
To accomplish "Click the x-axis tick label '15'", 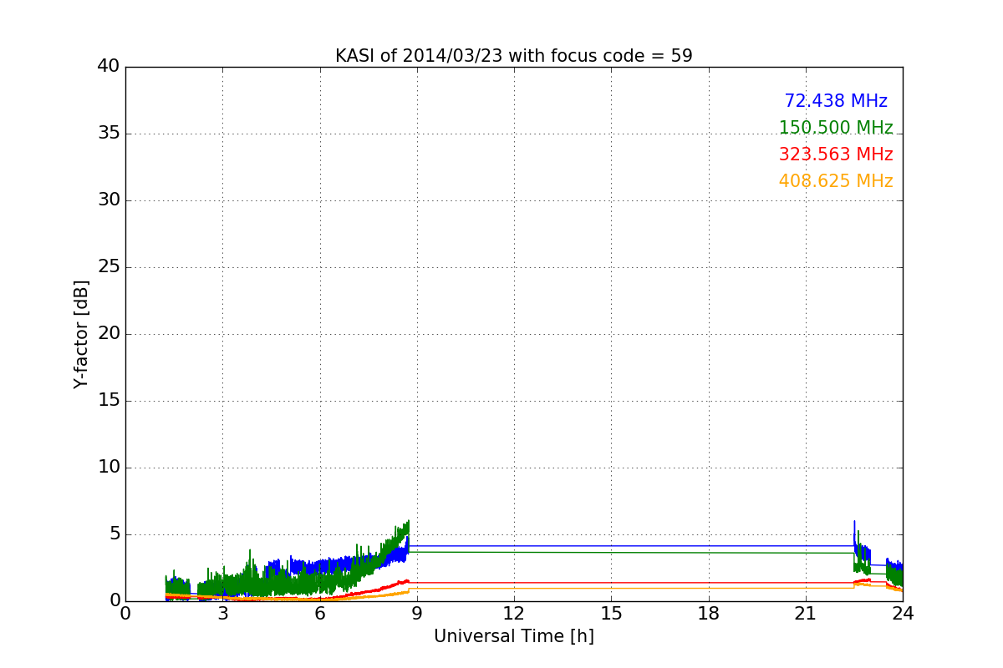I will point(611,614).
